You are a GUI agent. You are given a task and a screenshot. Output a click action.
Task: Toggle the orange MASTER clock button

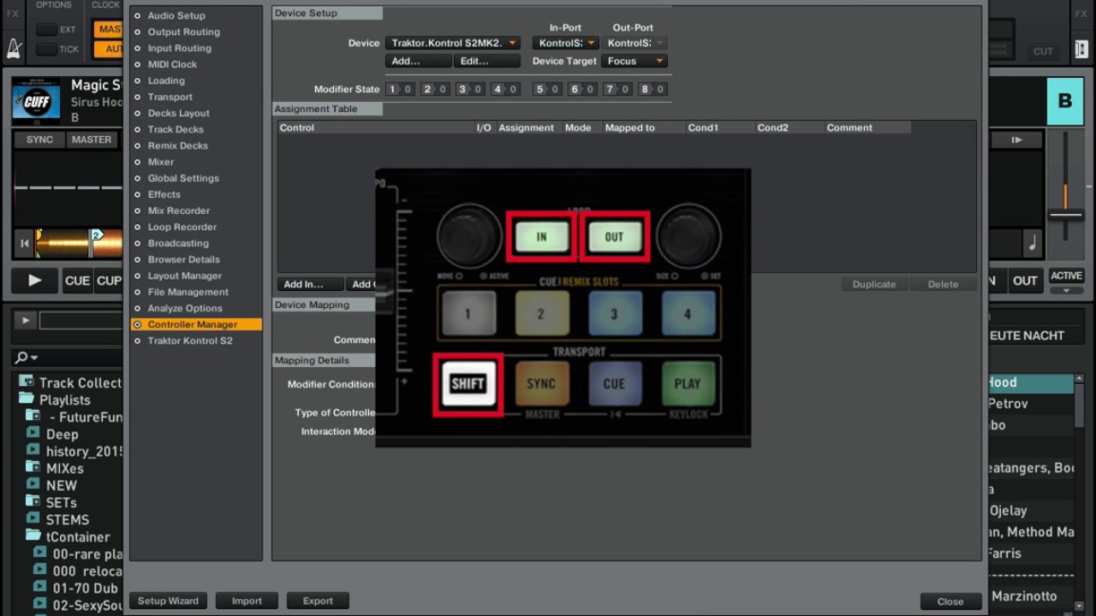109,29
